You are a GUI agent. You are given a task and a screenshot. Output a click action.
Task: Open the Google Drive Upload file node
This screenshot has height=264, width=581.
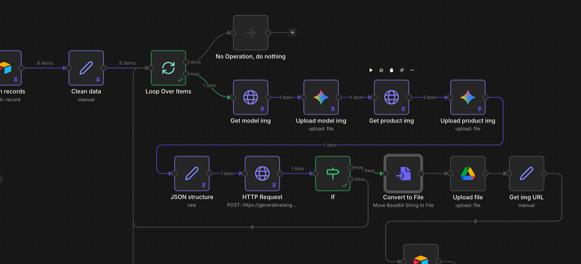468,173
